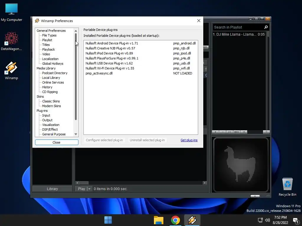Open the notification center icon
The image size is (302, 226).
coord(296,220)
